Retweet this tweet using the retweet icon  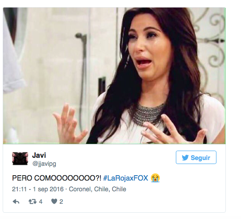click(x=33, y=201)
